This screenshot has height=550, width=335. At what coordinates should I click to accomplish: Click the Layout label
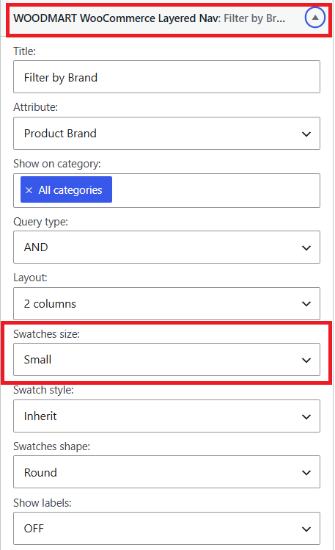tap(30, 278)
